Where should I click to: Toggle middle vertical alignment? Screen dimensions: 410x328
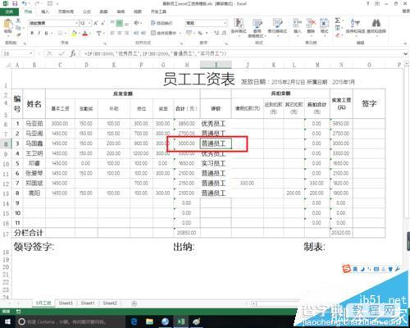coord(120,23)
